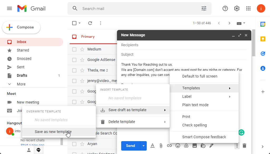270x154 pixels.
Task: Select the jenny@video email checkbox
Action: tap(74, 81)
